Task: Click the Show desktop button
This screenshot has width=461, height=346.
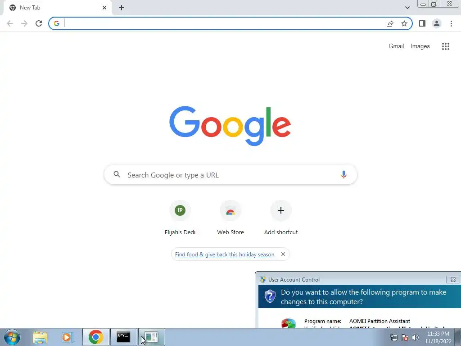Action: click(x=458, y=337)
